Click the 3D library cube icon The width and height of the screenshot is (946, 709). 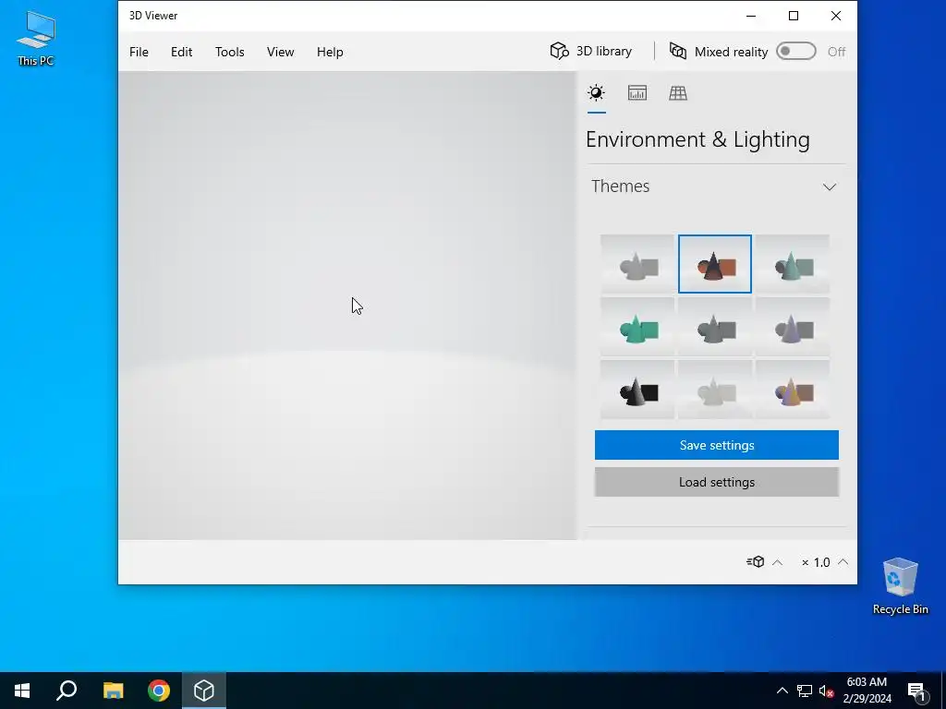pos(559,52)
